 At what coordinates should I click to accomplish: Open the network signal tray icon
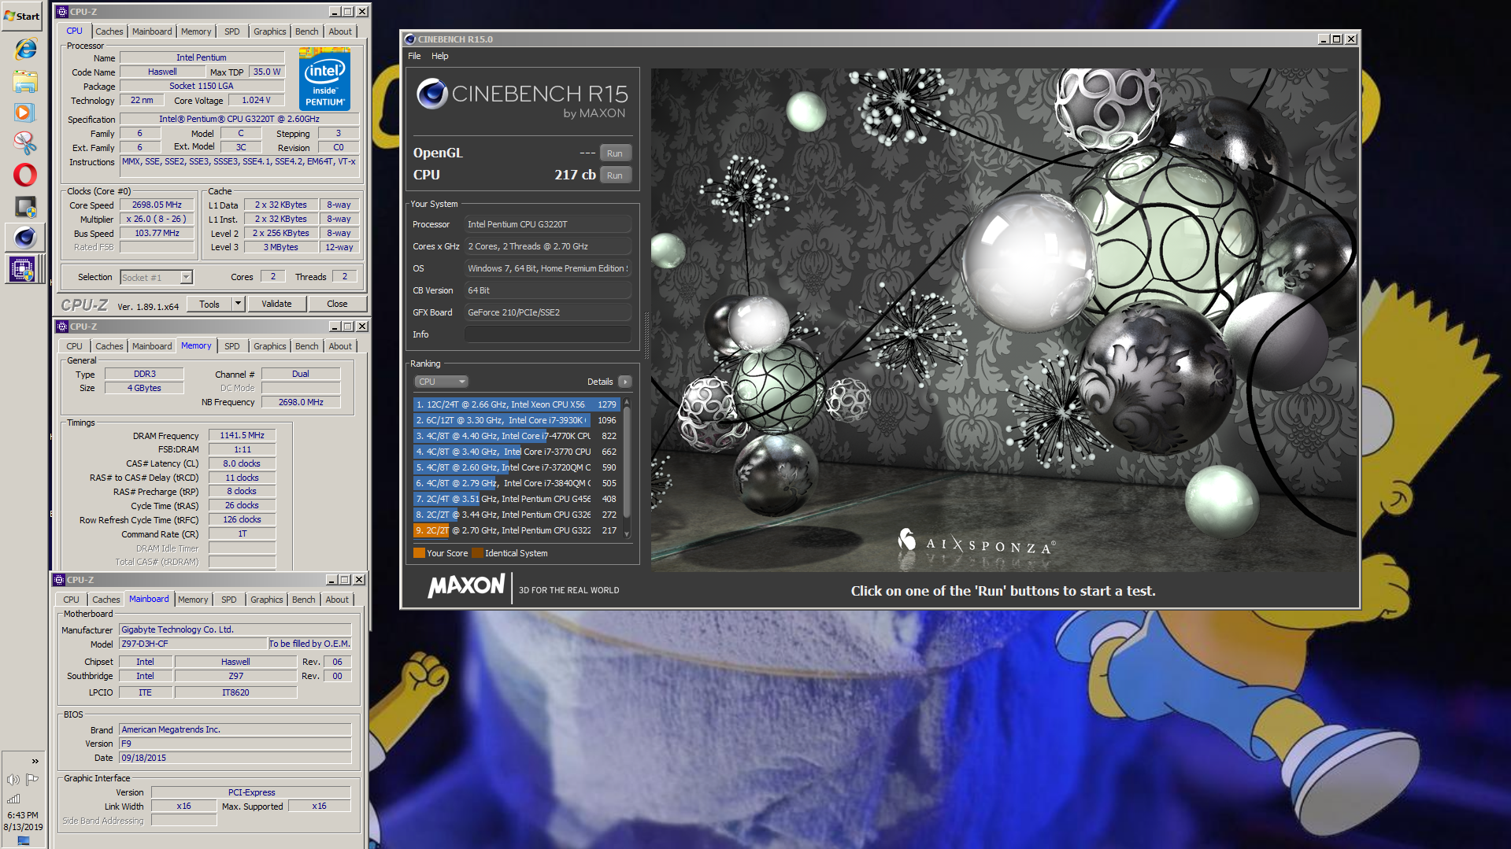(13, 799)
